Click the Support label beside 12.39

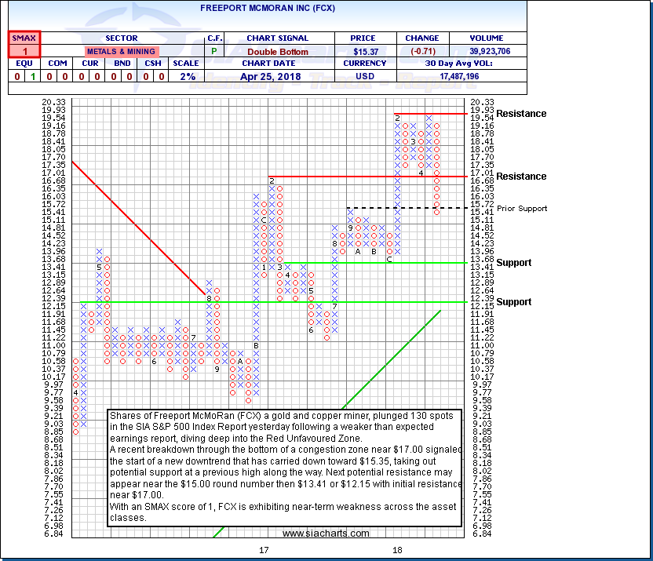tap(513, 302)
